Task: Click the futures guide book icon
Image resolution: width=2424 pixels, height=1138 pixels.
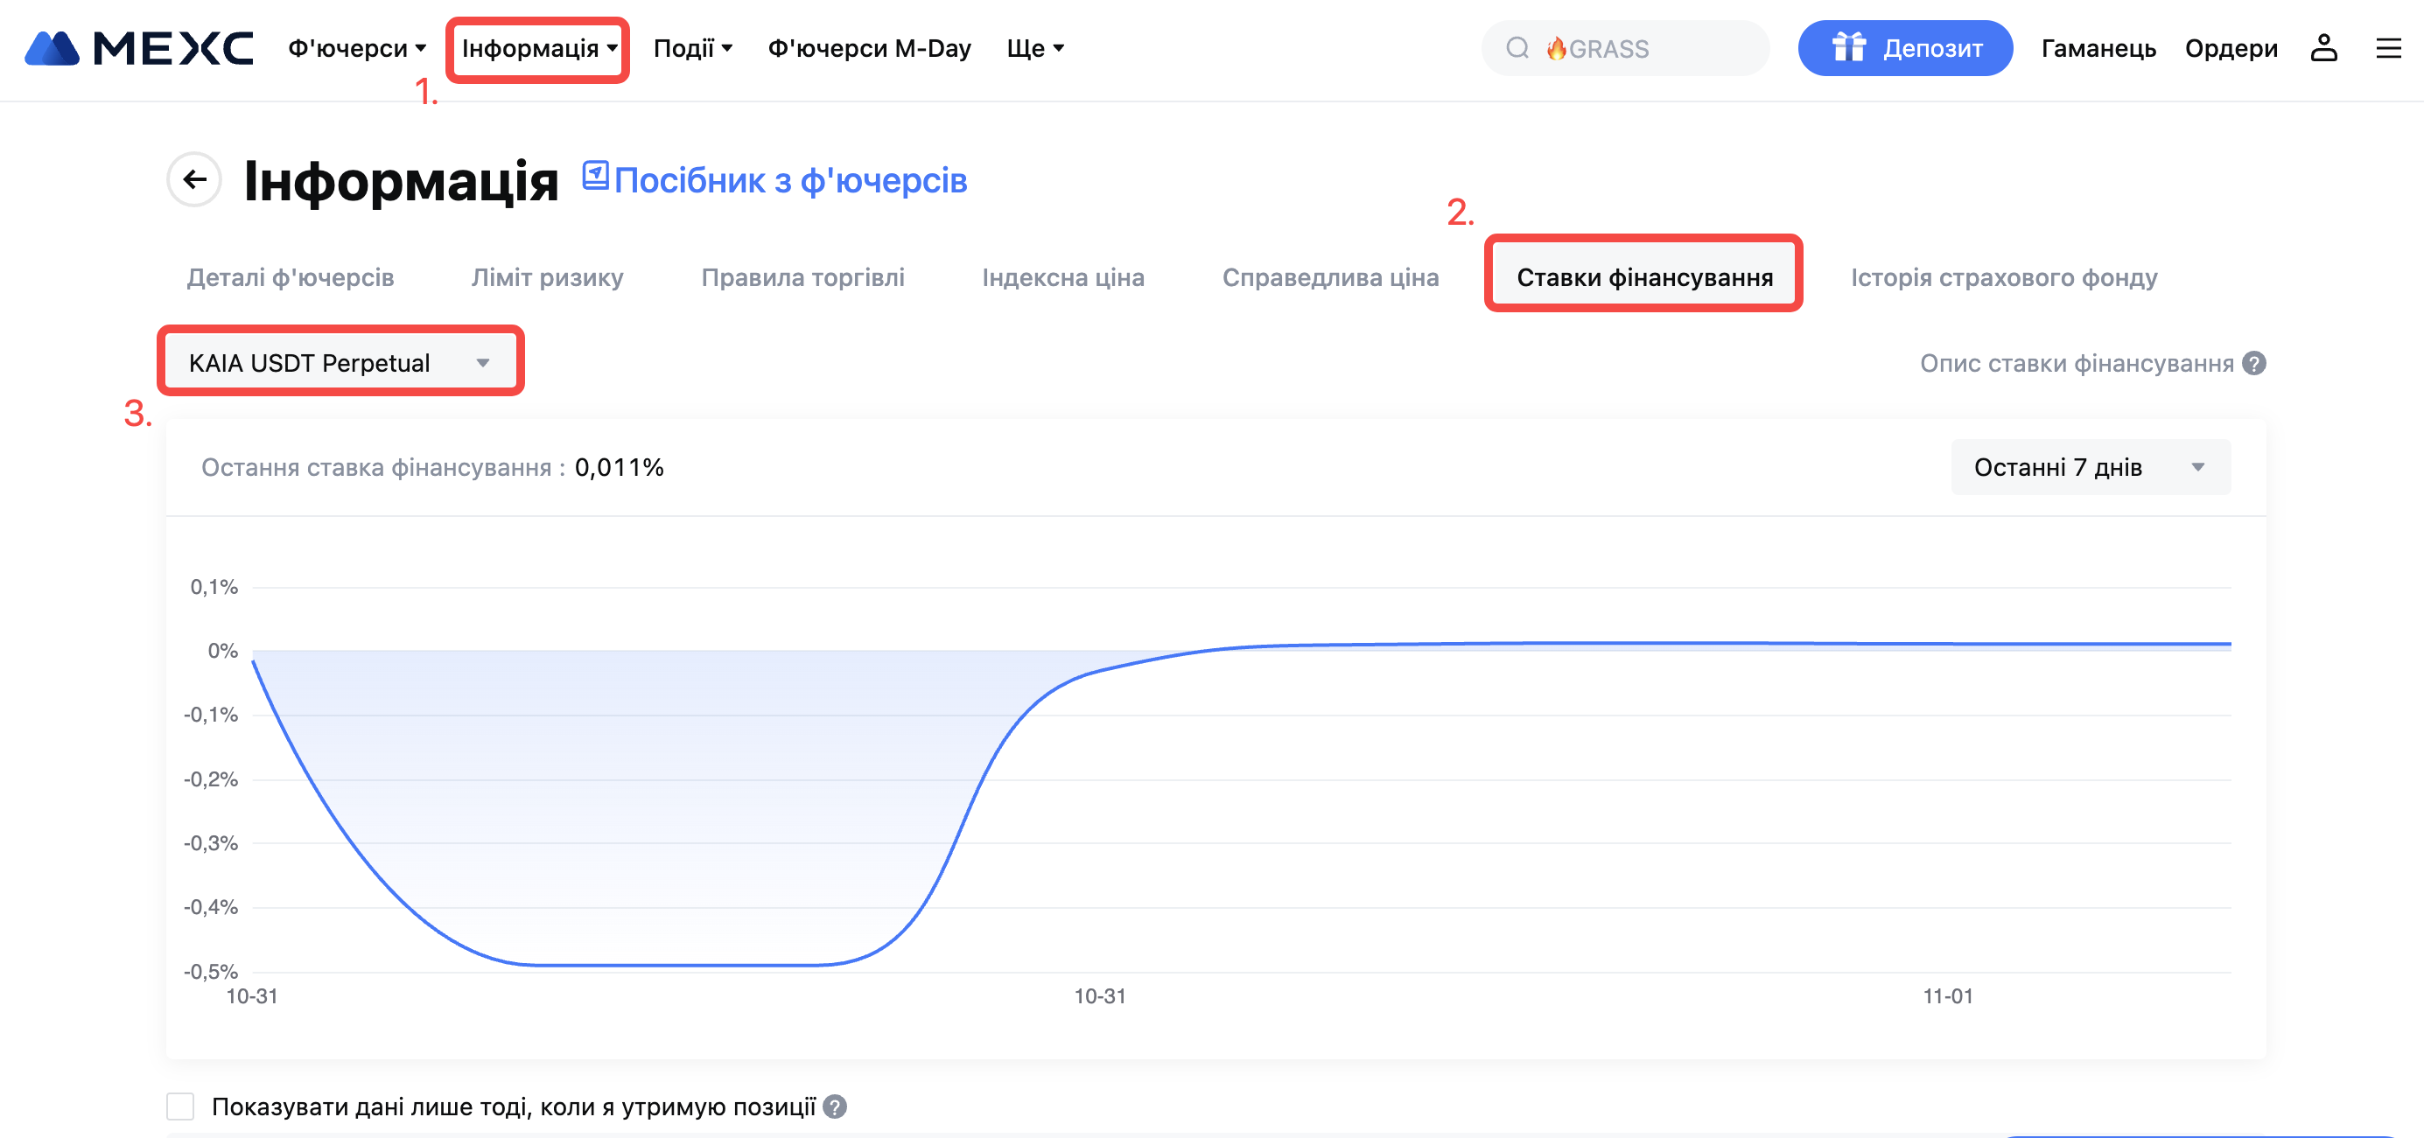Action: (x=595, y=175)
